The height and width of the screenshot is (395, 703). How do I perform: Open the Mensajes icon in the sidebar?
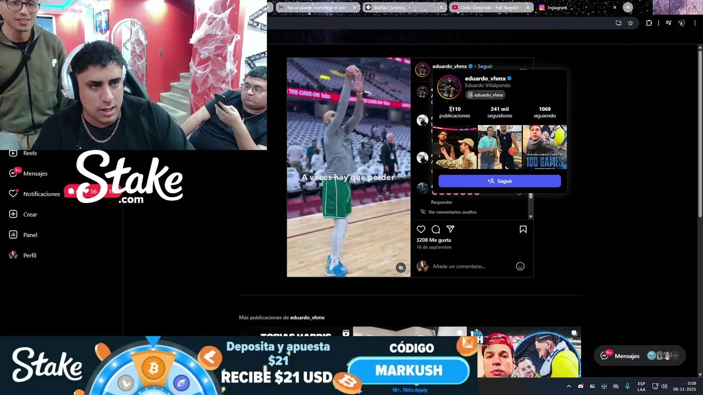(x=13, y=173)
